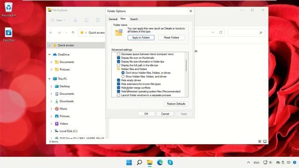The width and height of the screenshot is (299, 168).
Task: Go back with the left arrow in File Explorer
Action: coord(51,33)
